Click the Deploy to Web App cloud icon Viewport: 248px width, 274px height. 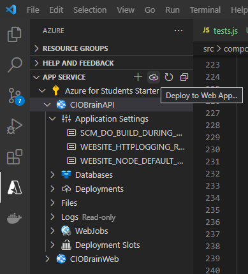154,77
